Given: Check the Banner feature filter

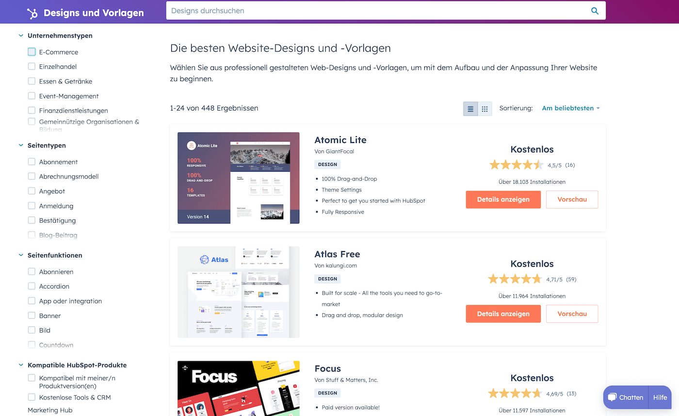Looking at the screenshot, I should 32,316.
